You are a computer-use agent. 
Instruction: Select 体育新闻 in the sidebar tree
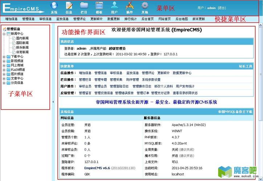tap(22, 52)
